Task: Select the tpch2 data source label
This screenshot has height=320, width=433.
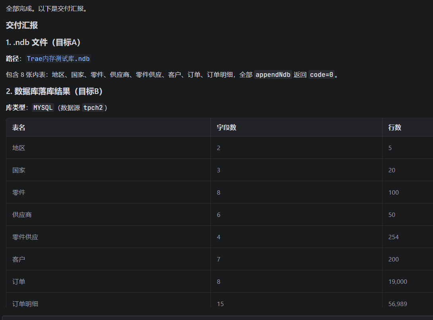Action: pyautogui.click(x=93, y=107)
